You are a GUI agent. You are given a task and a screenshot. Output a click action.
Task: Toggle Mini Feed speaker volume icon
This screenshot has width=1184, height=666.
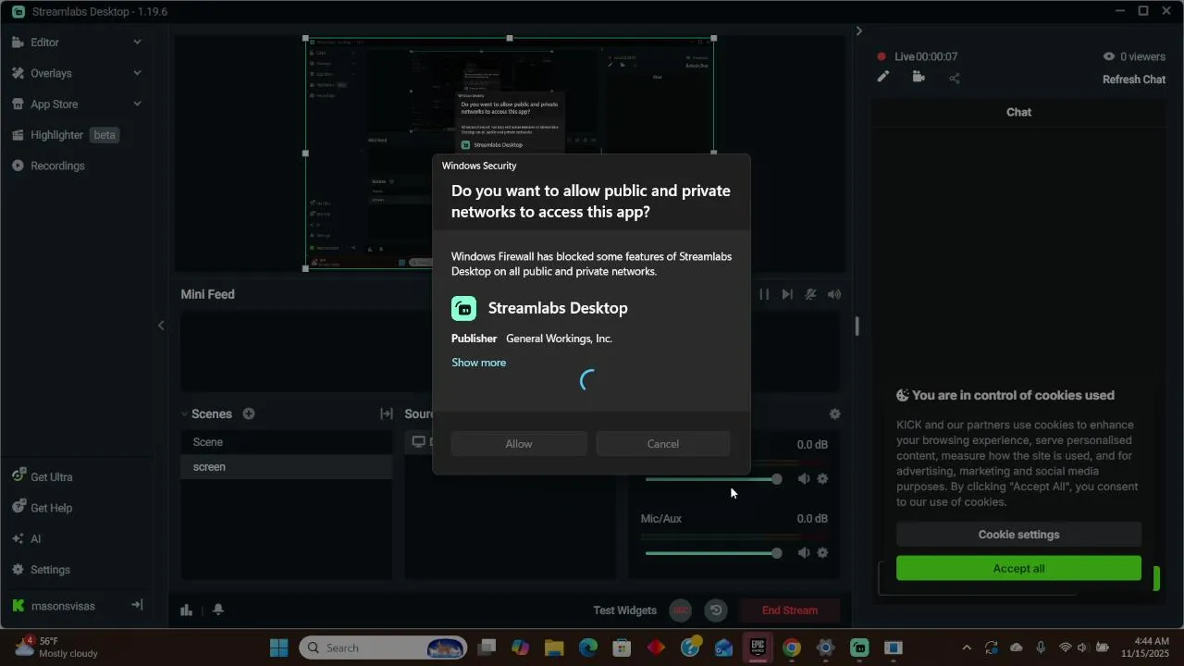[834, 294]
